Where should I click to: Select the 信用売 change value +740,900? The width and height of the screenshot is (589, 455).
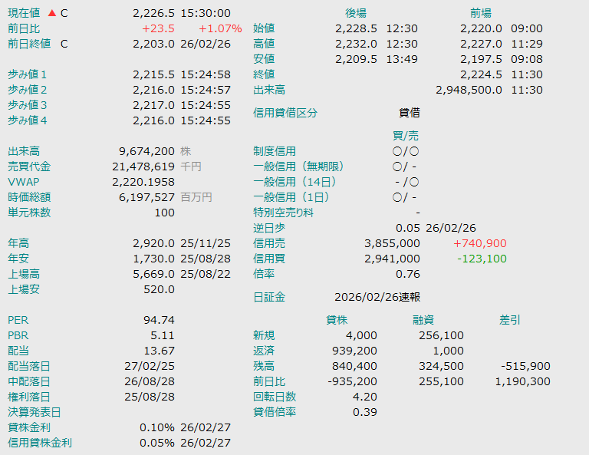480,243
